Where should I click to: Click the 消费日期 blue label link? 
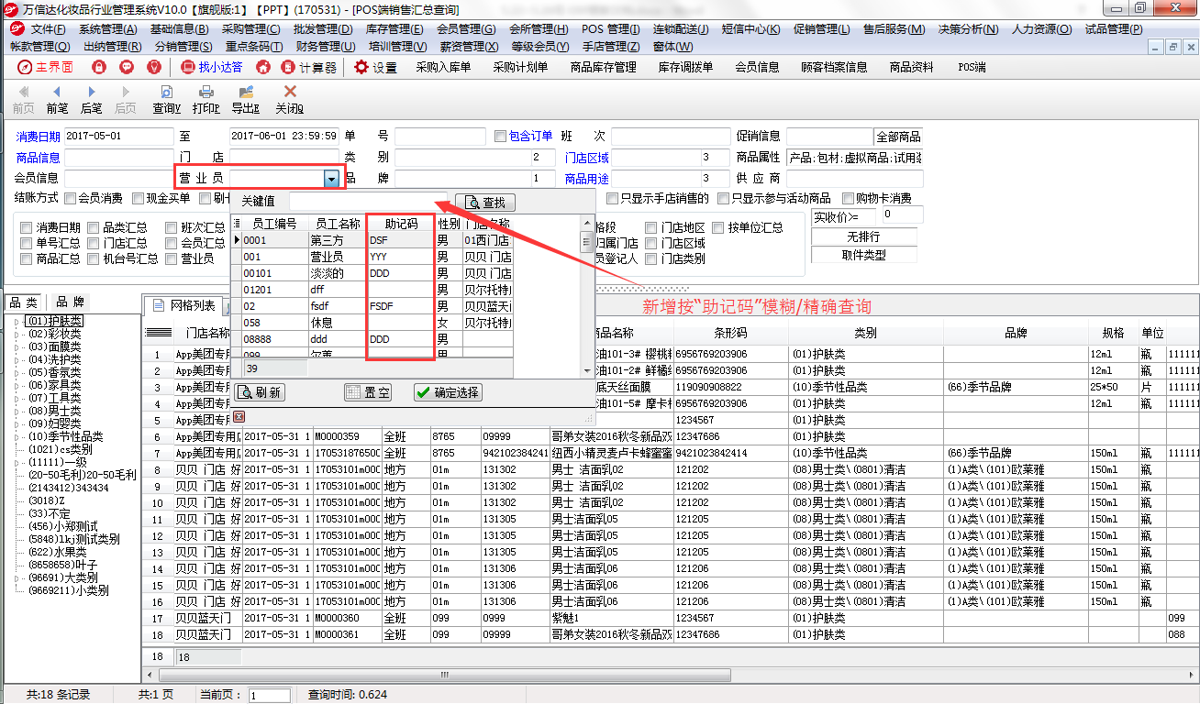pos(38,137)
